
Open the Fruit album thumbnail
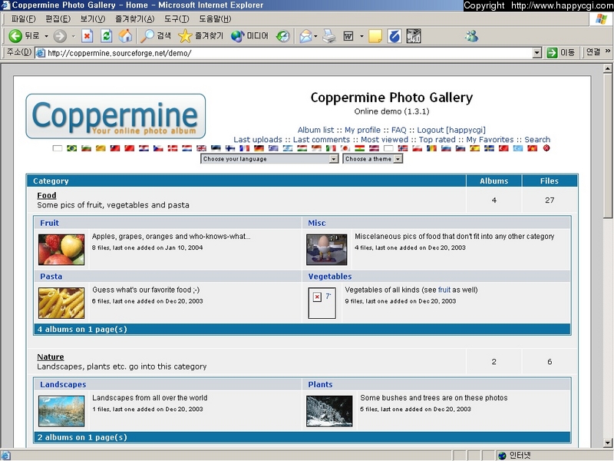(x=61, y=249)
